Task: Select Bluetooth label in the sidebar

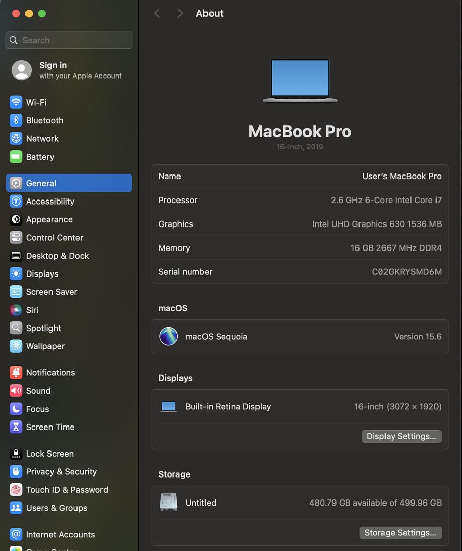Action: tap(44, 120)
